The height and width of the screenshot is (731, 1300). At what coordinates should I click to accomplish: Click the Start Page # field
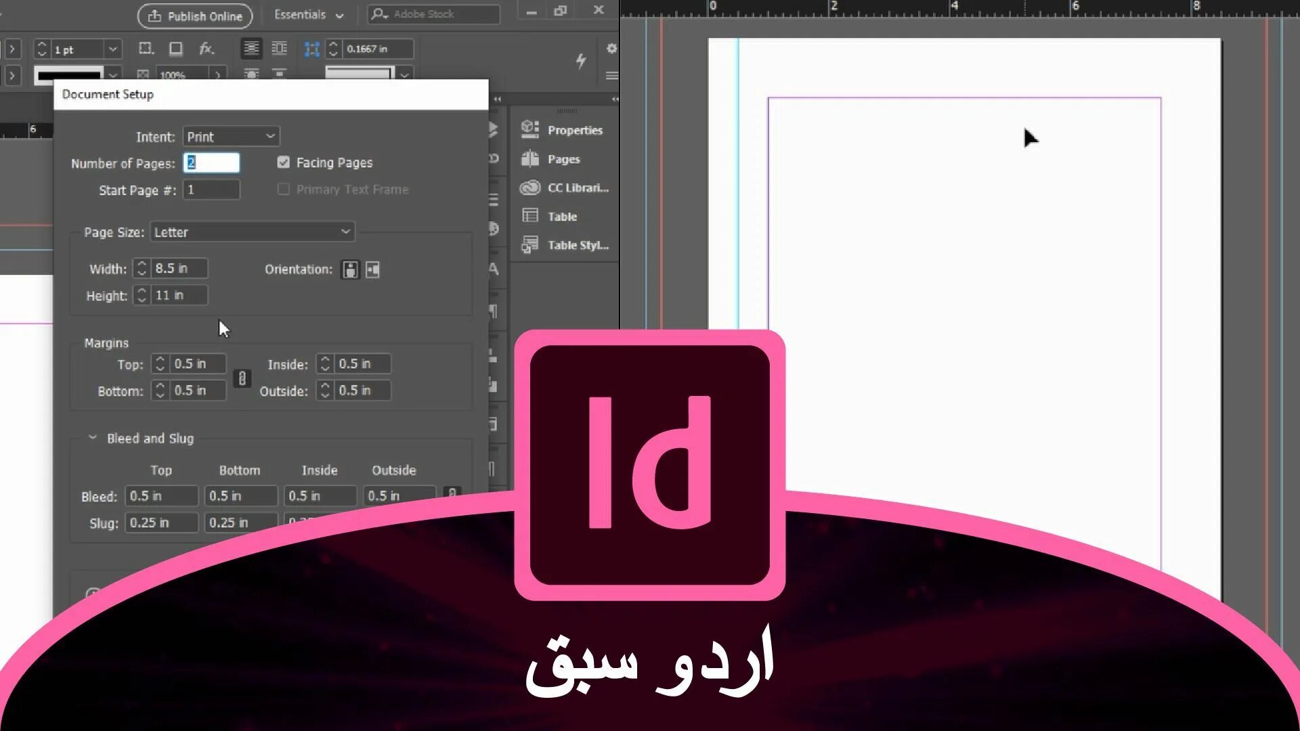211,190
